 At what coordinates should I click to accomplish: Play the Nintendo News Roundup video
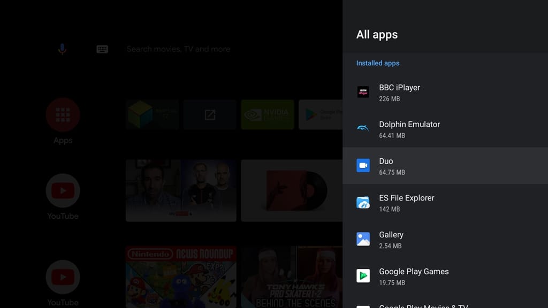181,277
